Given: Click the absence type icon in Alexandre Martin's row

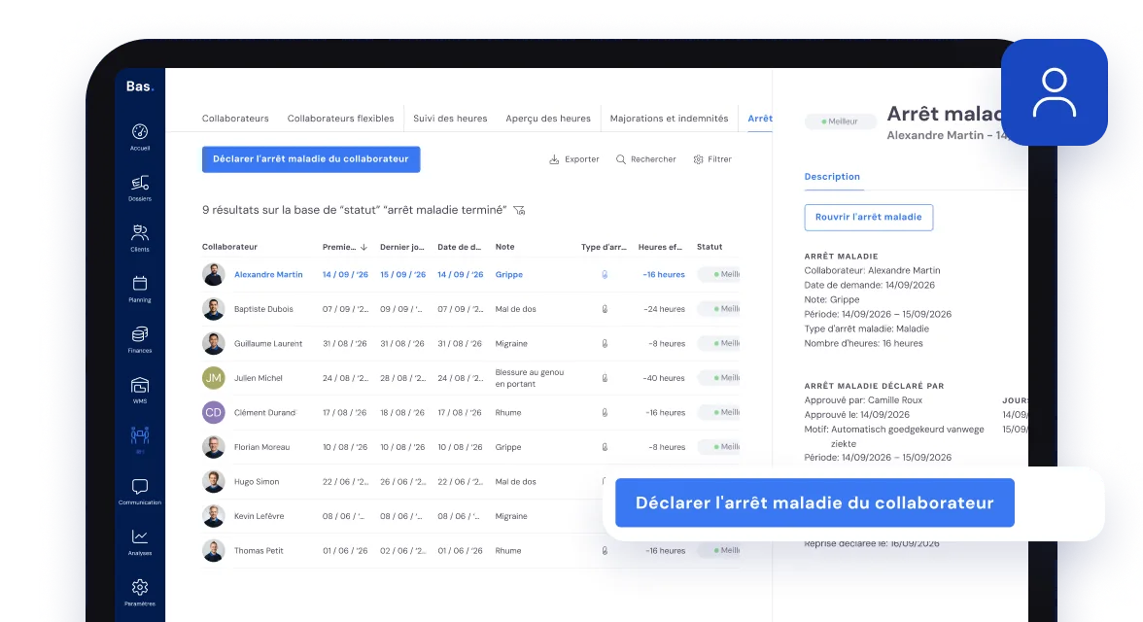Looking at the screenshot, I should click(605, 275).
